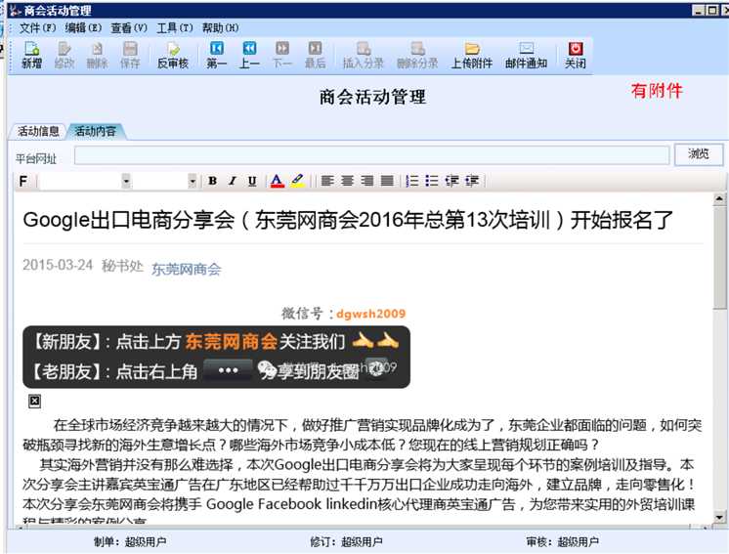Apply bulleted list formatting
This screenshot has height=554, width=729.
click(x=432, y=181)
